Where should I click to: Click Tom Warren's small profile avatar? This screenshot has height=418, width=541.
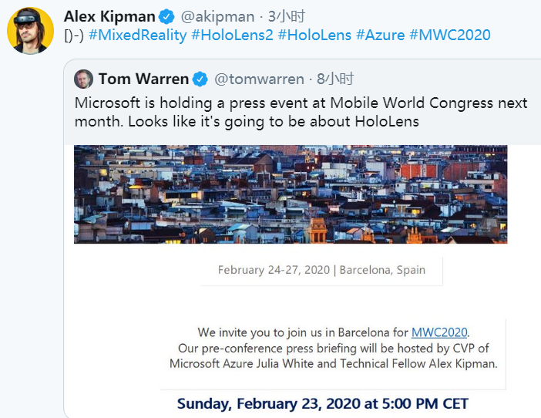point(84,79)
